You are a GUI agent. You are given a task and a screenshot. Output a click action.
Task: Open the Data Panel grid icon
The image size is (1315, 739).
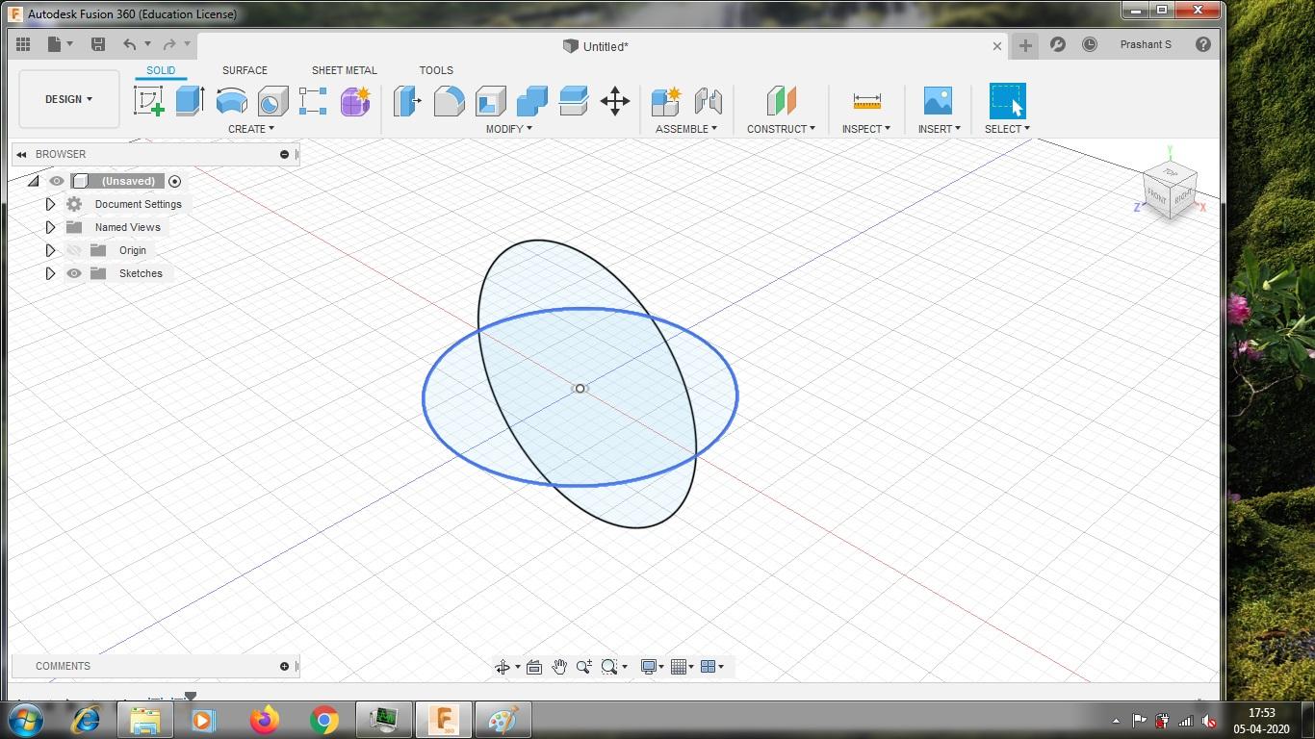(x=23, y=44)
